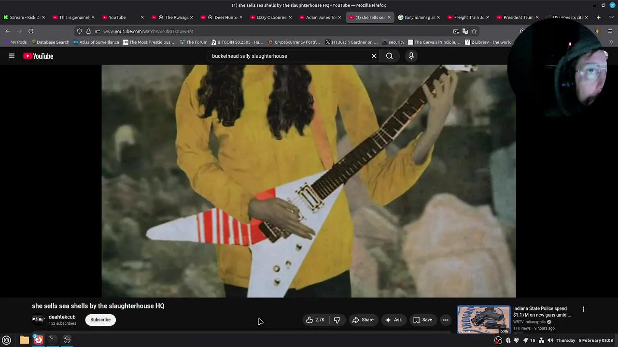Viewport: 618px width, 347px height.
Task: Click the video title 'she sells sea shells'
Action: [x=98, y=306]
